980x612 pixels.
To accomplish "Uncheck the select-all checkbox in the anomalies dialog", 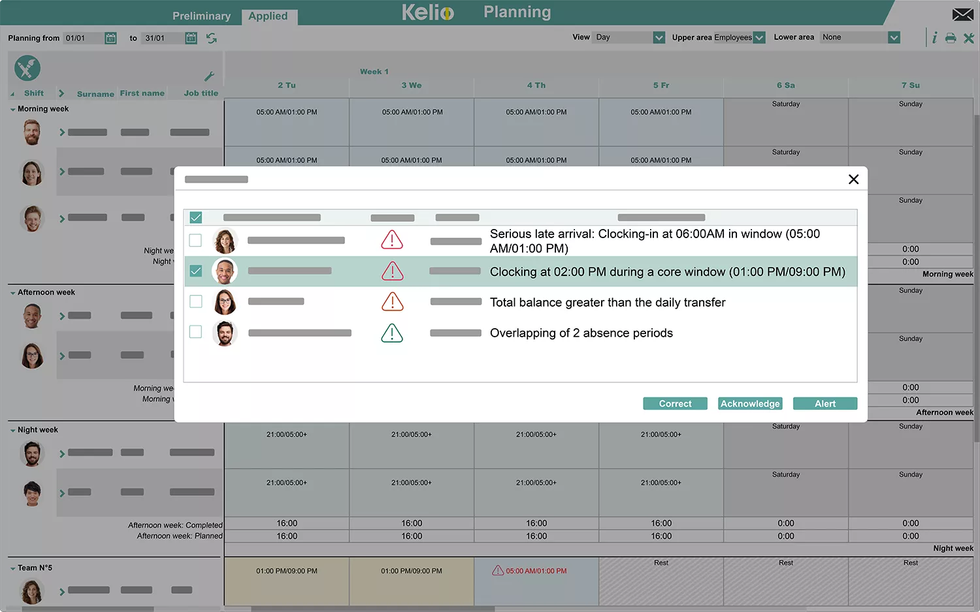I will coord(195,217).
